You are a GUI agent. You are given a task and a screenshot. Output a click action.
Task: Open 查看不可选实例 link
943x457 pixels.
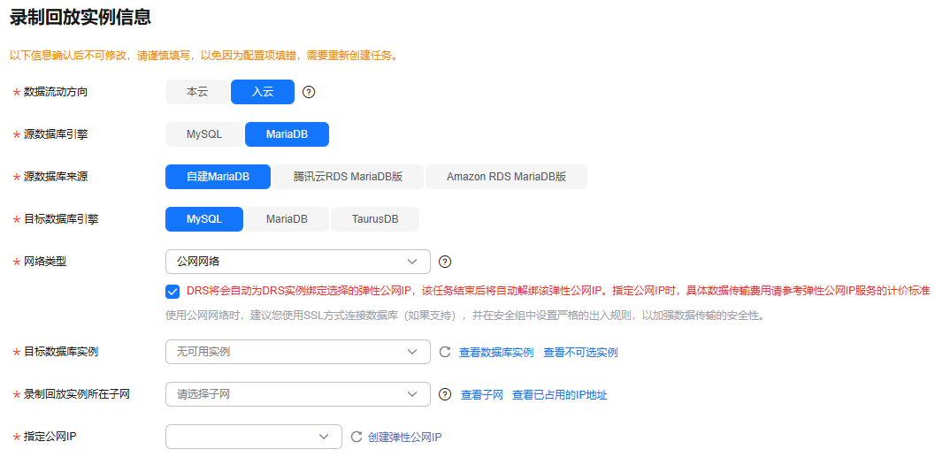(x=580, y=353)
